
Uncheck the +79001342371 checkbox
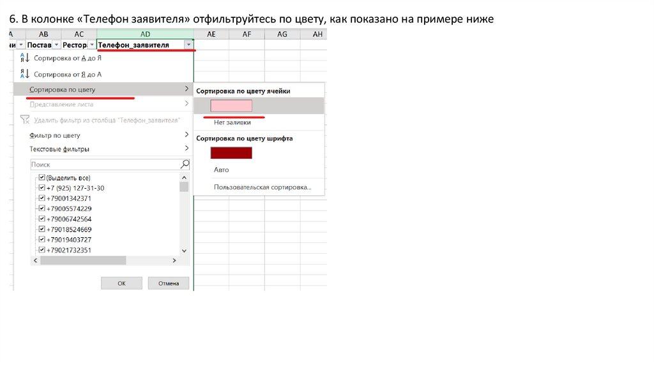pyautogui.click(x=42, y=198)
